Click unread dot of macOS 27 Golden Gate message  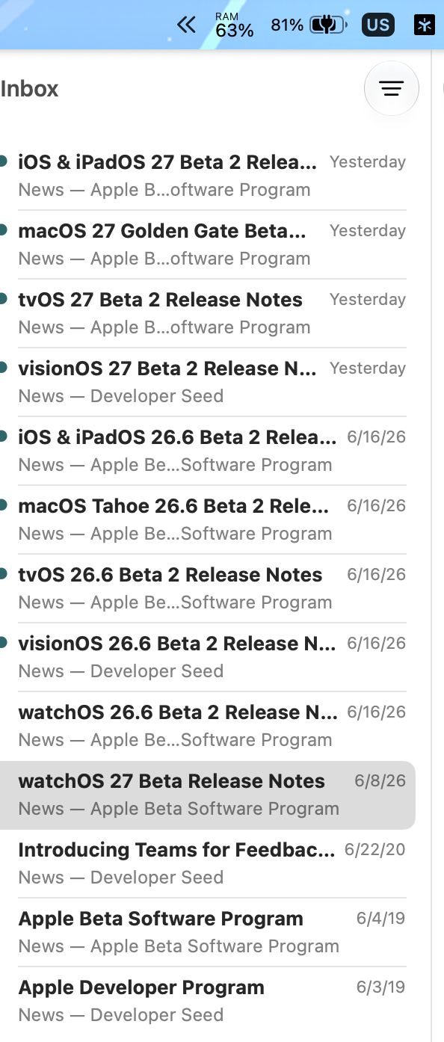pyautogui.click(x=4, y=230)
